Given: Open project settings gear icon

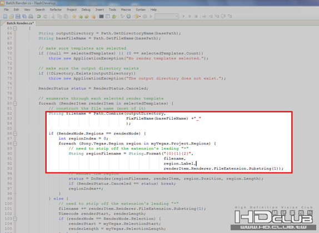Looking at the screenshot, I should click(x=145, y=16).
